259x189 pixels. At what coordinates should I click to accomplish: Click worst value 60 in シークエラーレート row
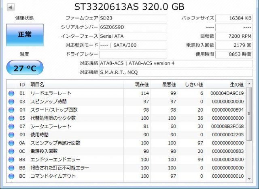[173, 127]
